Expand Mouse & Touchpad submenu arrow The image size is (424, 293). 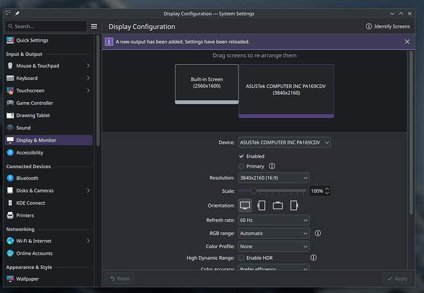point(88,65)
